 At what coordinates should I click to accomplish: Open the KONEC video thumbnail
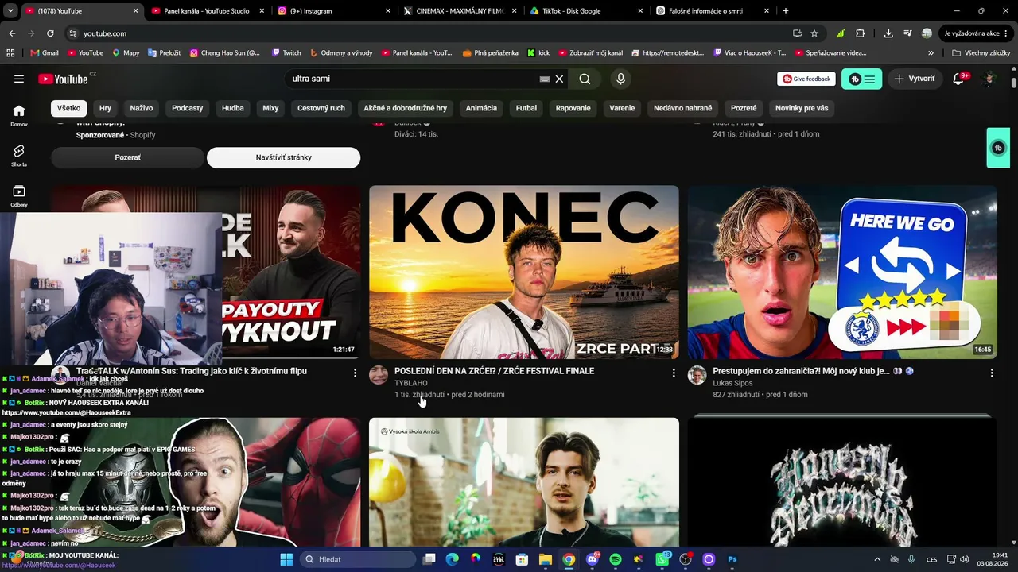tap(524, 272)
